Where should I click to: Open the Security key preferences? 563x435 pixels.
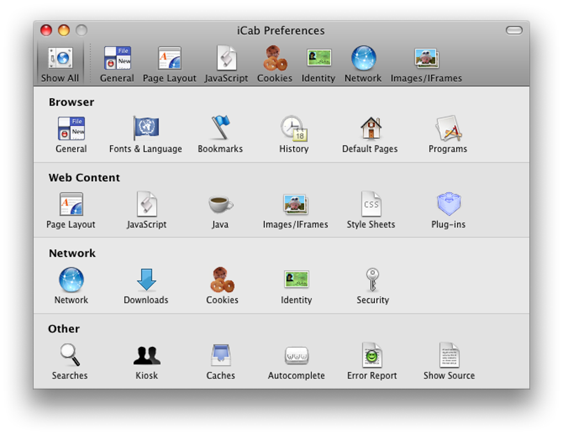pyautogui.click(x=373, y=286)
